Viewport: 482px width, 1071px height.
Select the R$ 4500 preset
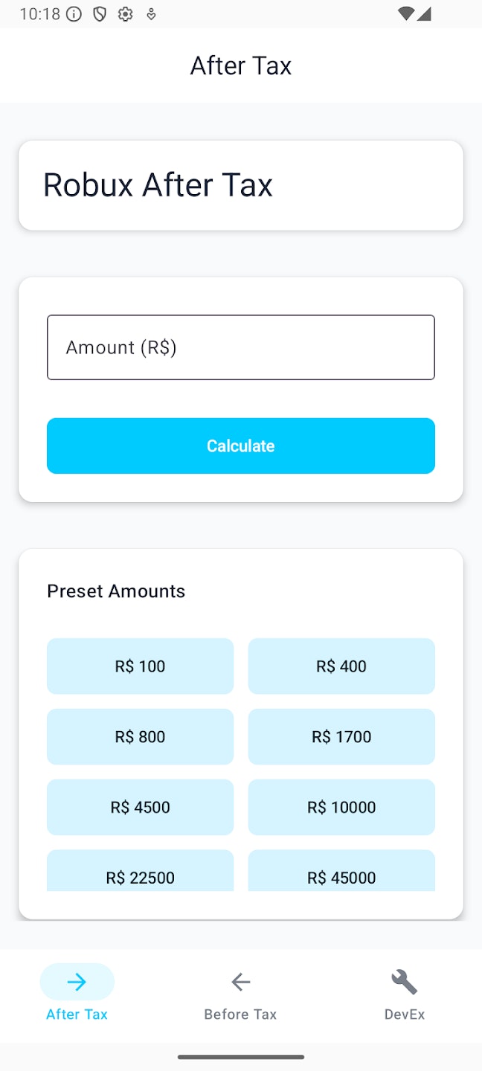pos(140,807)
